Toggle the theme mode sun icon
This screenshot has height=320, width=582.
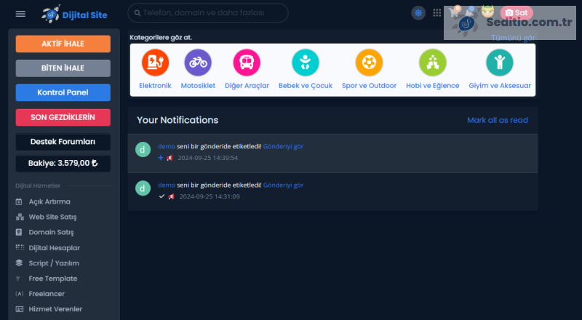click(x=418, y=13)
